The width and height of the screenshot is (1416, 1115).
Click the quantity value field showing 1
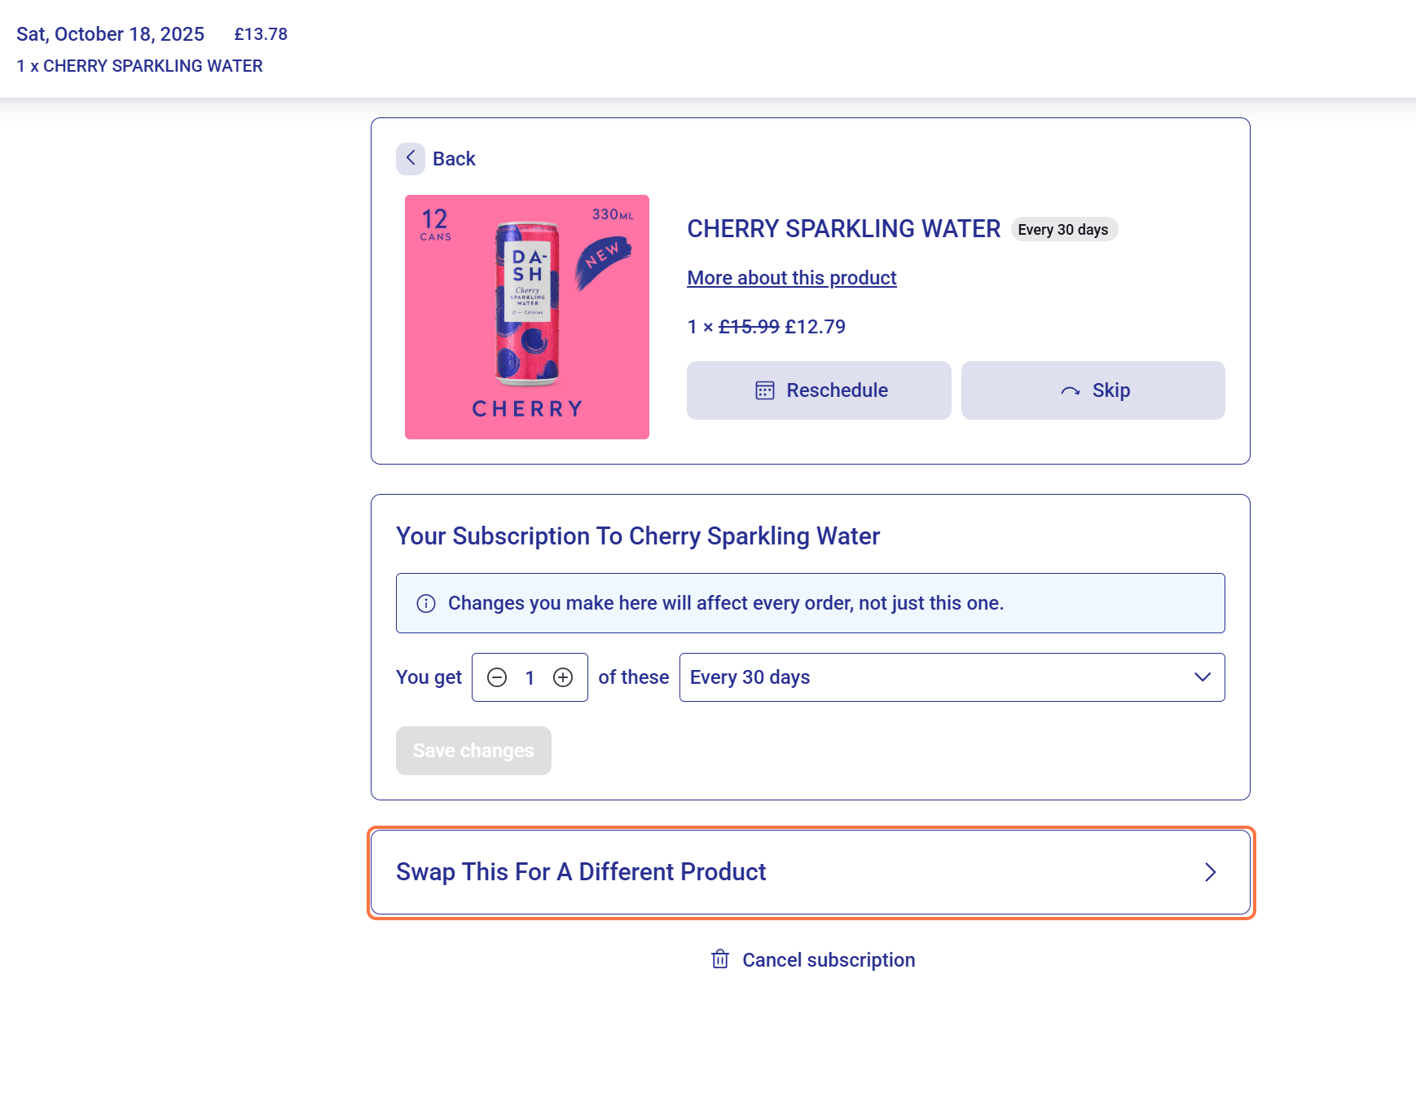tap(530, 677)
